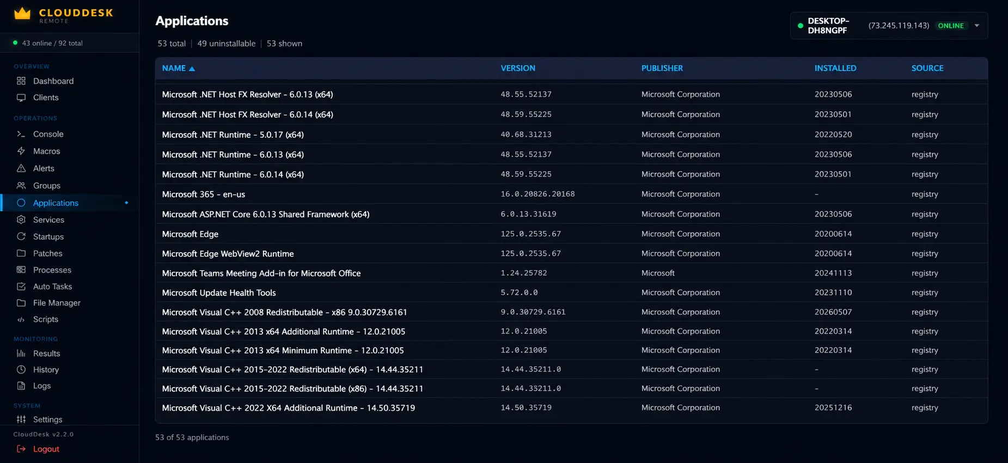
Task: Click the Clients monitor icon
Action: 21,98
